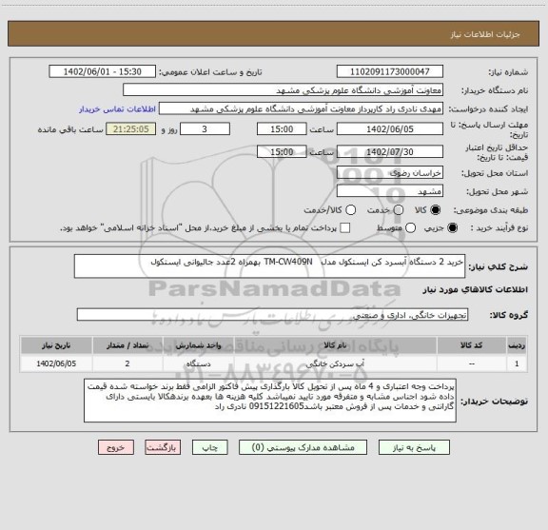Viewport: 548px width, 530px height.
Task: Click the request creator field مهدی نادری راد
Action: 301,108
